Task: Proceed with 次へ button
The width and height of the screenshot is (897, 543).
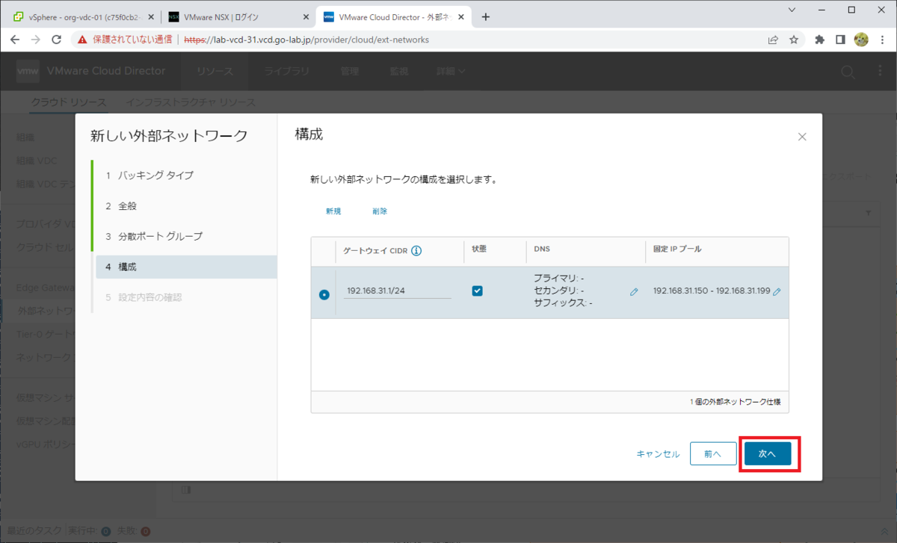Action: point(768,453)
